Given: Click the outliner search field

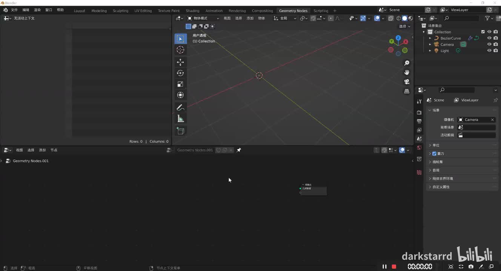Looking at the screenshot, I should tap(461, 18).
